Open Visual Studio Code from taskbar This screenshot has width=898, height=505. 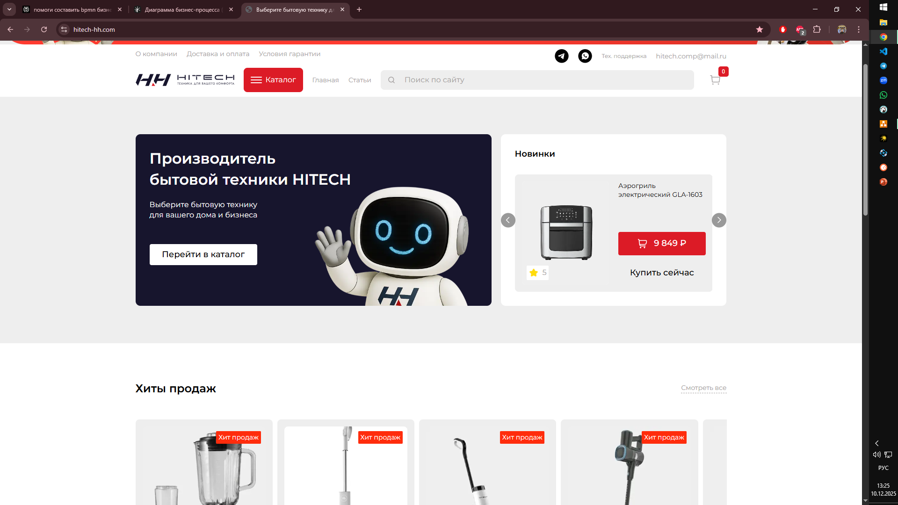pos(883,51)
